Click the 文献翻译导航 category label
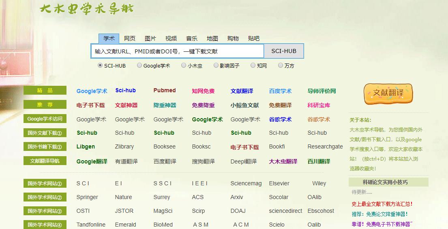This screenshot has height=229, width=448. (45, 161)
